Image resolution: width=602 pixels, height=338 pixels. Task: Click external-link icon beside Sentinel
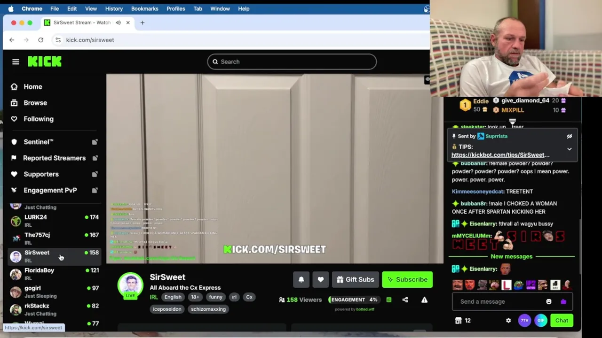(x=95, y=142)
